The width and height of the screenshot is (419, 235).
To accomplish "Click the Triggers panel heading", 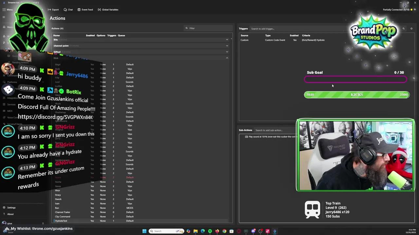I will pyautogui.click(x=243, y=28).
